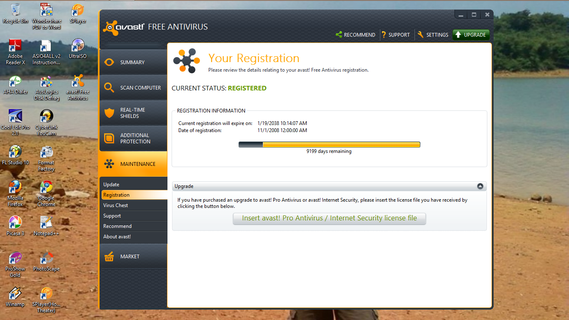Click registration date 11/1/2008 12:00:00 AM
Screen dimensions: 569x320
pyautogui.click(x=282, y=130)
